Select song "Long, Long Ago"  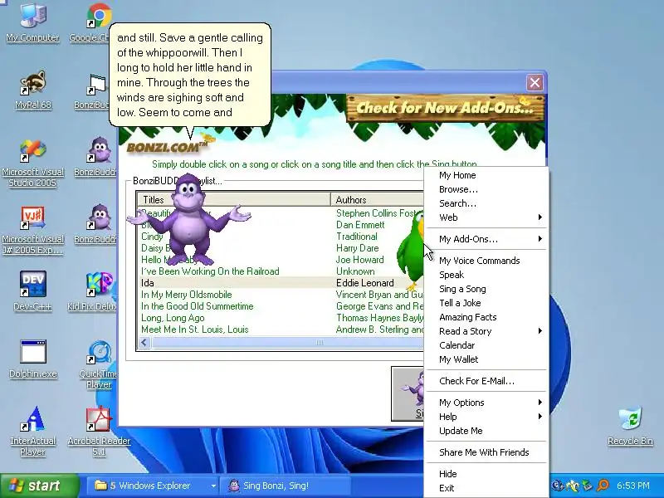tap(173, 318)
